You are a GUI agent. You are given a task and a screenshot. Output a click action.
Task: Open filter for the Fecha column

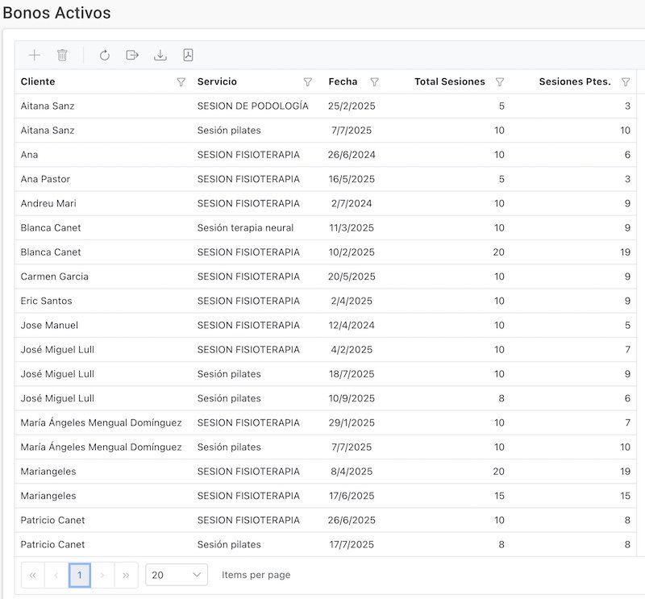coord(374,82)
